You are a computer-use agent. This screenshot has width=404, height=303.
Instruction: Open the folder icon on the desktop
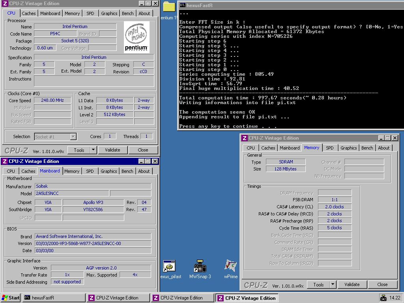[169, 6]
